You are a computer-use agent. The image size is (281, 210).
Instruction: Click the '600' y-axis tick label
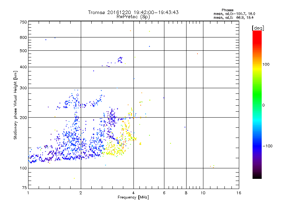tap(23, 37)
